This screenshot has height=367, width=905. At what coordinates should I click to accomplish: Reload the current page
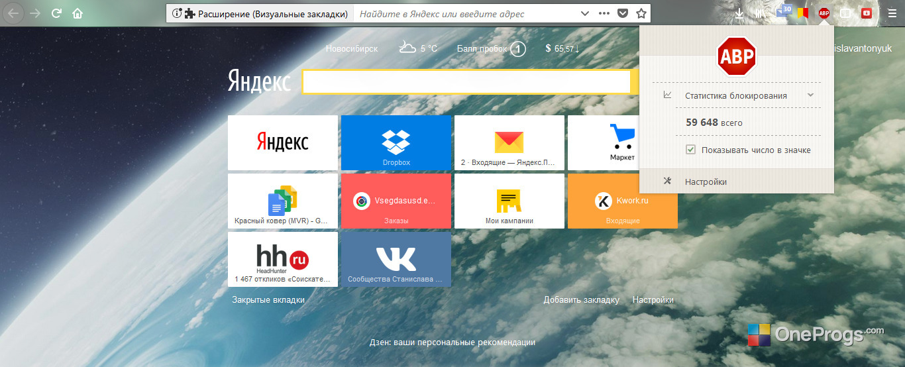[56, 13]
